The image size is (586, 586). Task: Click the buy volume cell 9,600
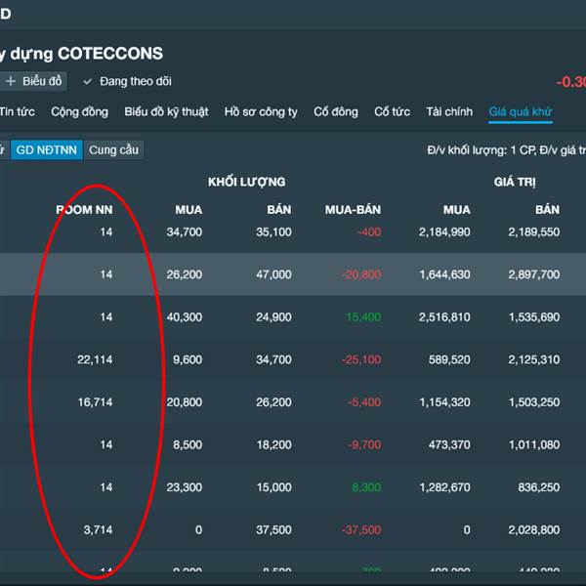pos(188,359)
